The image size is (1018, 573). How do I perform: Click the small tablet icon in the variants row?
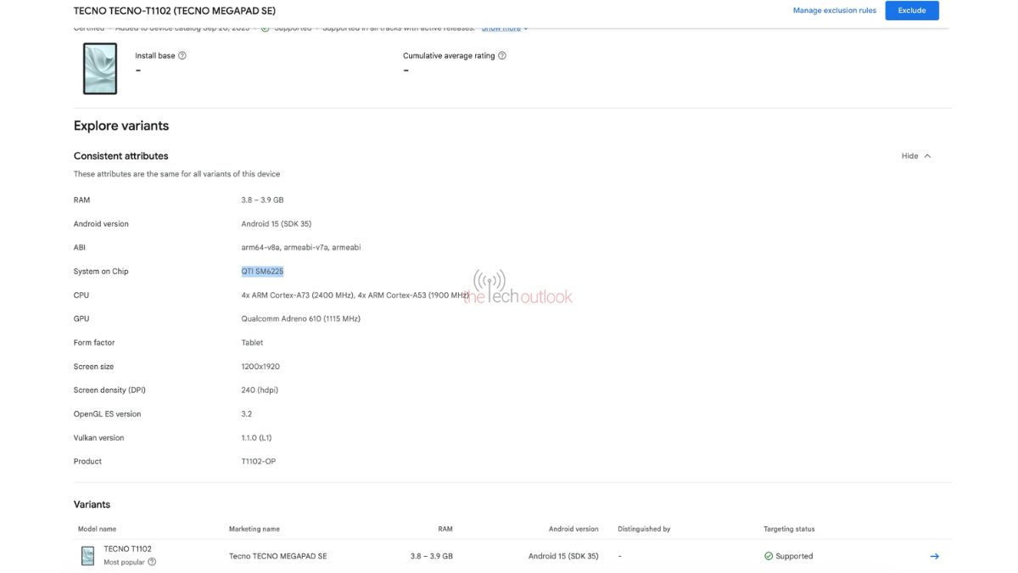(x=88, y=556)
